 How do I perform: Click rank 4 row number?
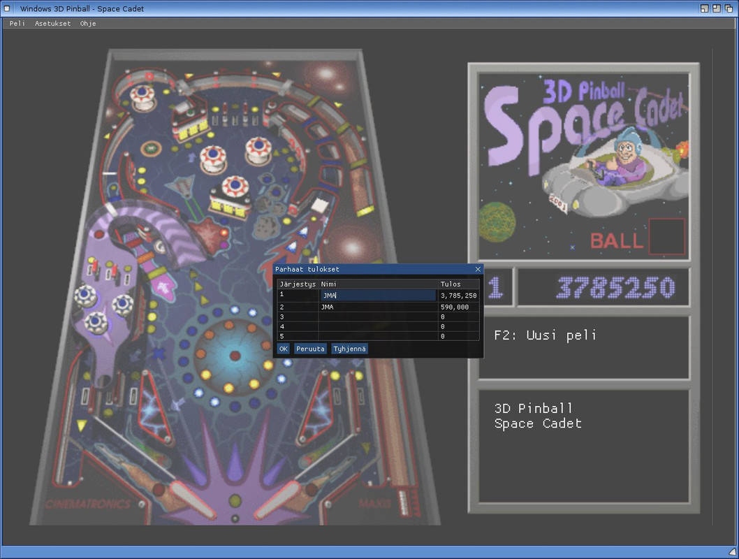tap(281, 326)
